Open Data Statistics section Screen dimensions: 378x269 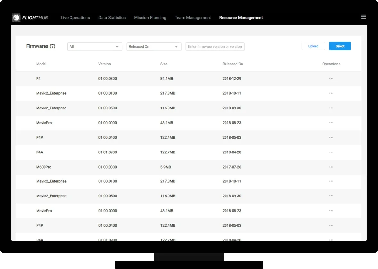point(112,18)
